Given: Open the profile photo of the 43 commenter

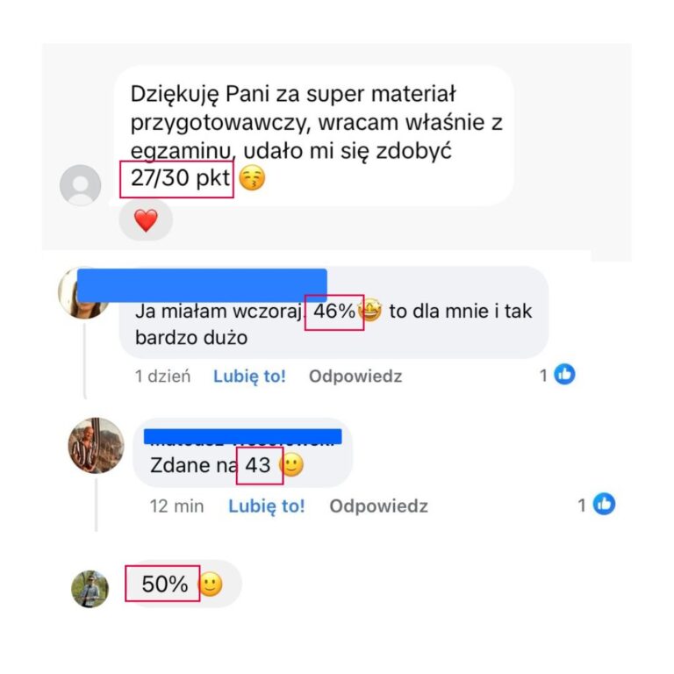Looking at the screenshot, I should tap(96, 445).
